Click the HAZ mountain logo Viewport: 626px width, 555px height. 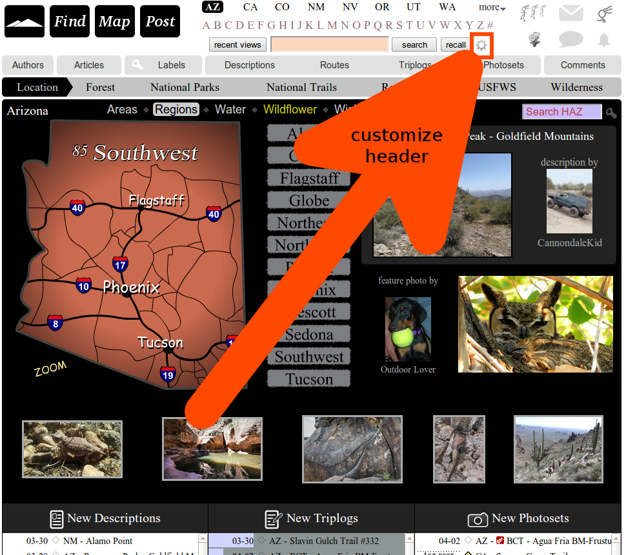point(25,22)
